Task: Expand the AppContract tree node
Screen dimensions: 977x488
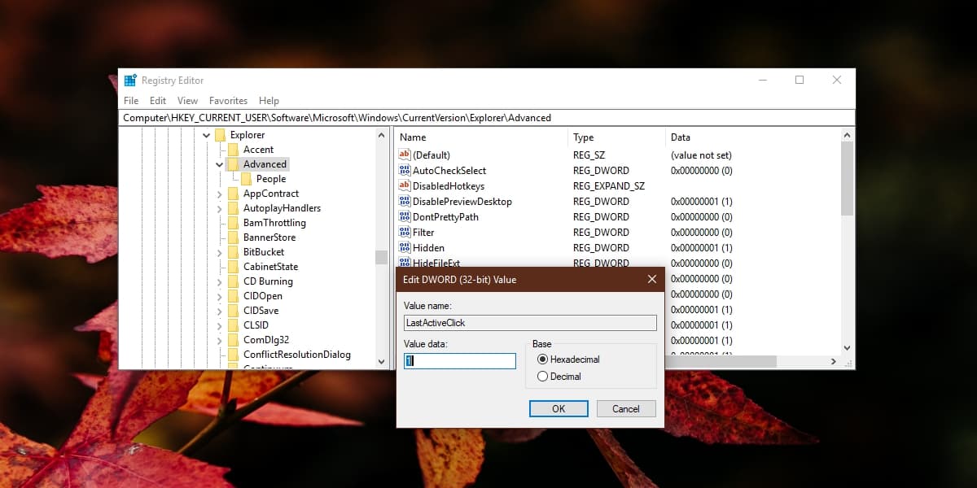Action: tap(219, 194)
